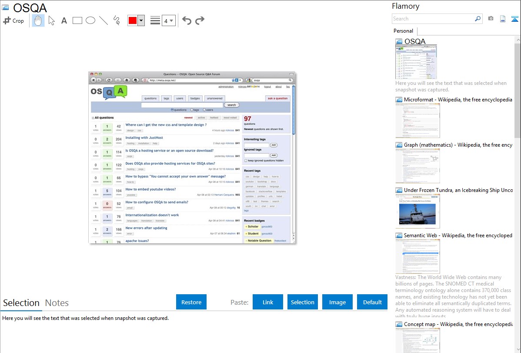Select the ellipse drawing tool
521x353 pixels.
click(x=90, y=20)
